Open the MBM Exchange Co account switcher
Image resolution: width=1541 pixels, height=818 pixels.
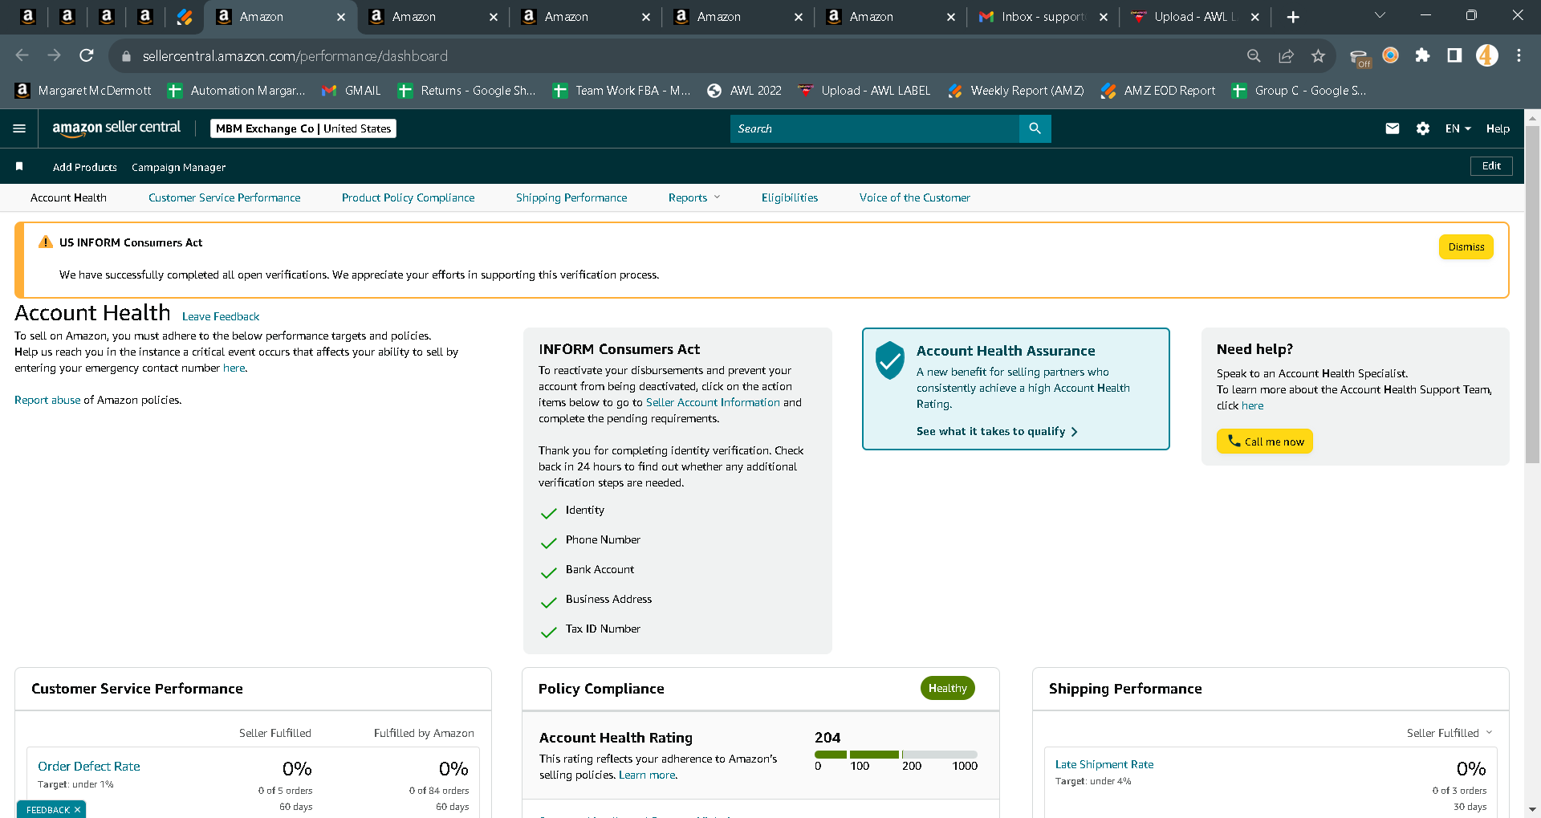pyautogui.click(x=303, y=128)
